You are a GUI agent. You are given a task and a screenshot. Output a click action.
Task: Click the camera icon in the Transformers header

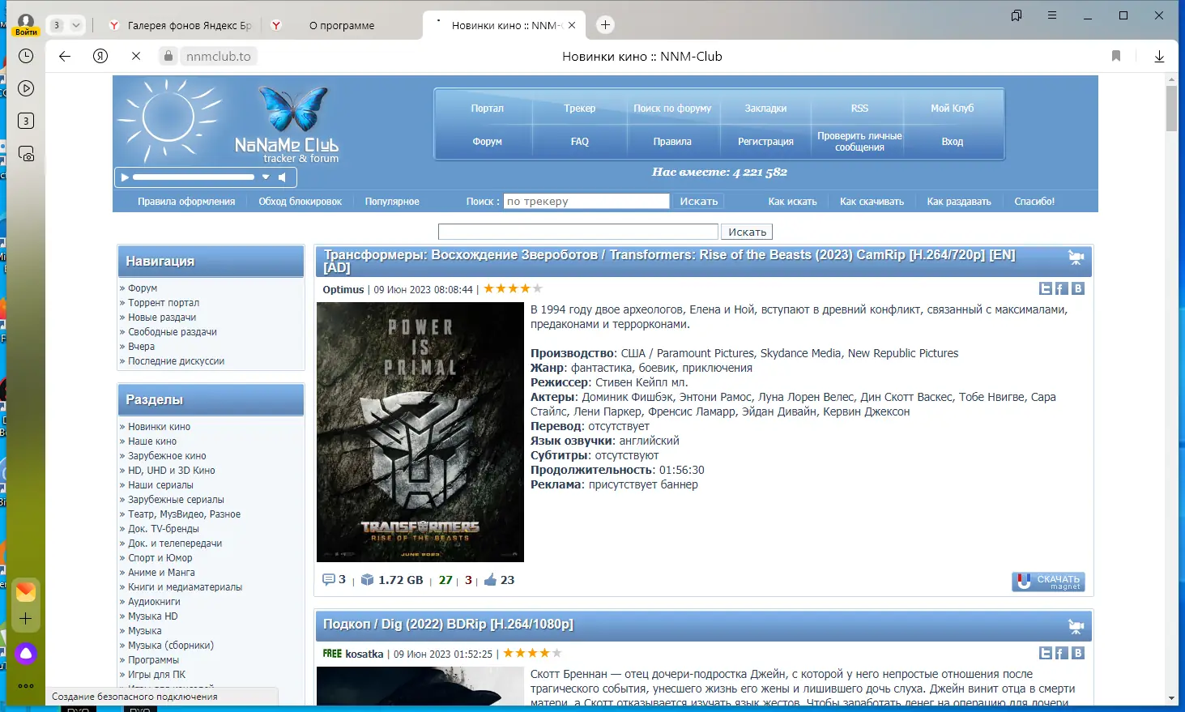click(1076, 258)
